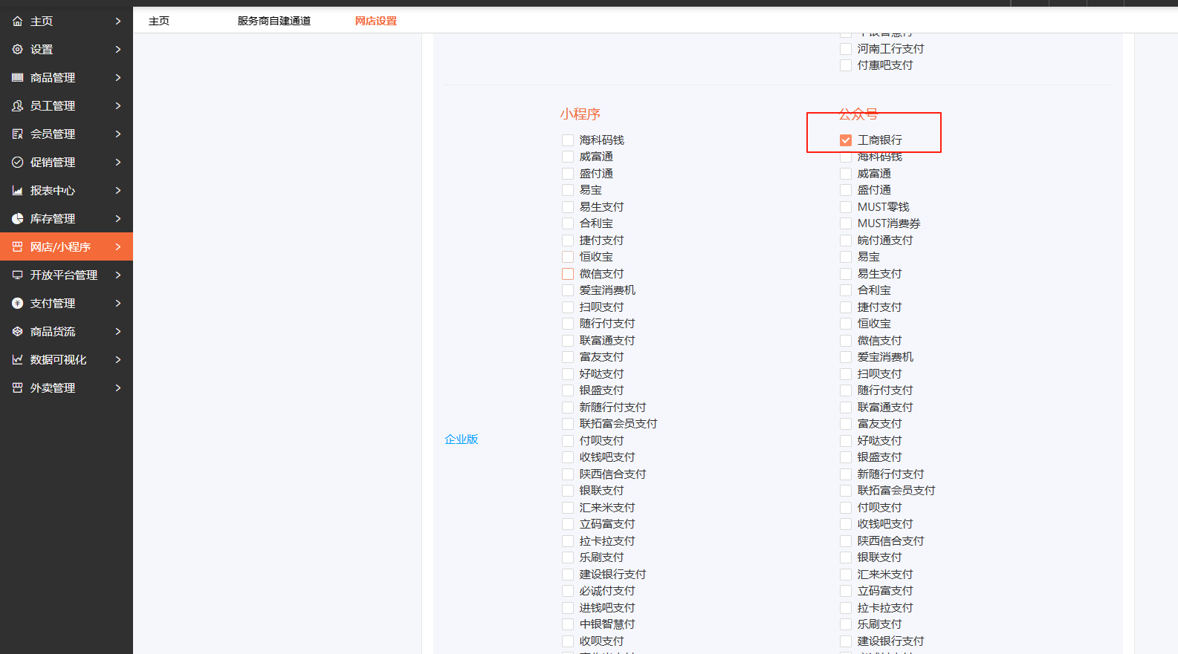Expand the 支付管理 chevron
Viewport: 1178px width, 654px height.
click(x=117, y=304)
